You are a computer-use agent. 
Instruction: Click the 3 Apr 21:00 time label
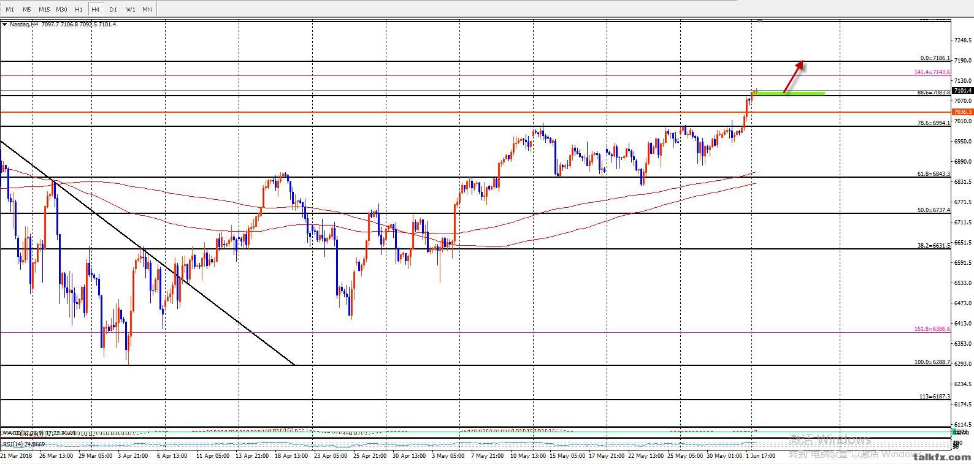[132, 456]
